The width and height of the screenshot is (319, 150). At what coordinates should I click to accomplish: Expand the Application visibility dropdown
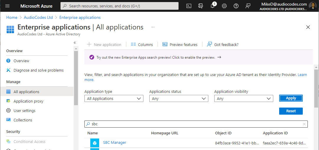[x=243, y=99]
